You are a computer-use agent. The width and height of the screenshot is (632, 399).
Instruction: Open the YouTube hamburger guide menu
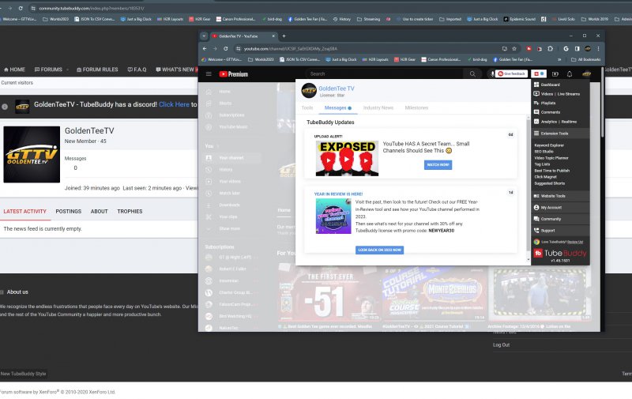209,73
